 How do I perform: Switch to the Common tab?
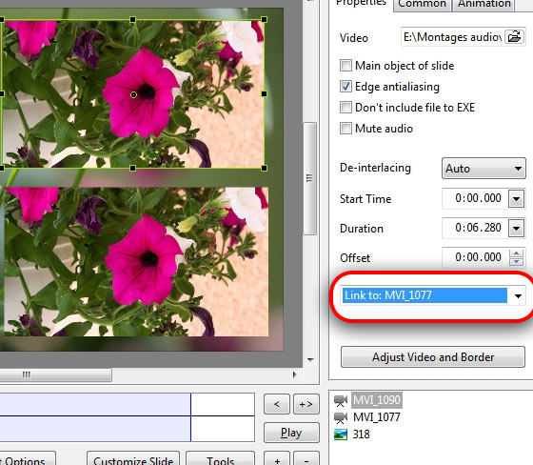422,4
